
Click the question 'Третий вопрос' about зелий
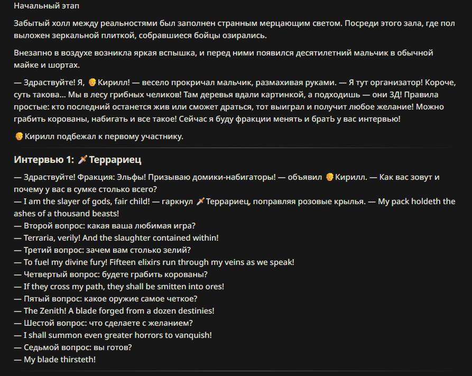click(103, 250)
